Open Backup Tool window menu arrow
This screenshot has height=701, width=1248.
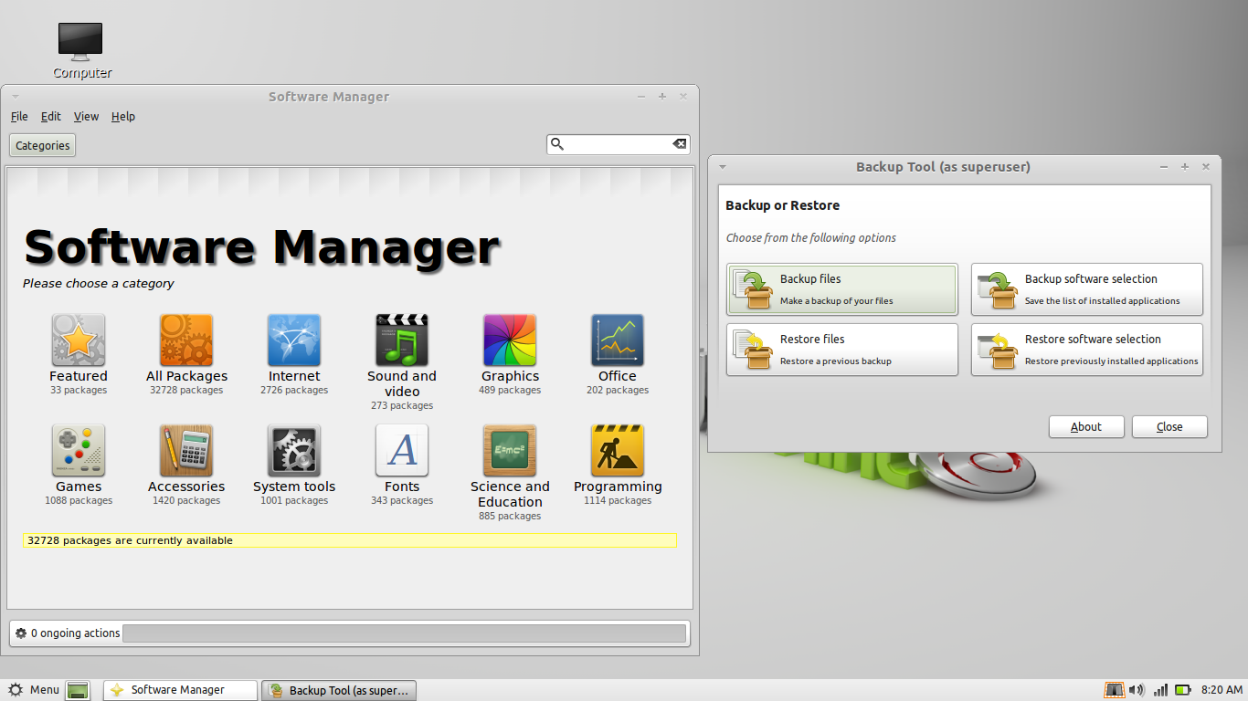click(723, 167)
